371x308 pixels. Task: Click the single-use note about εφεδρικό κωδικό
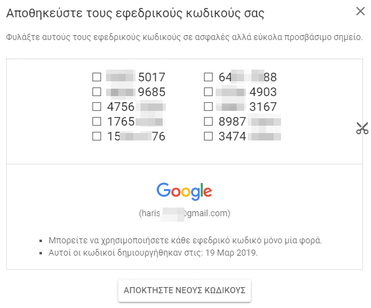coord(185,240)
